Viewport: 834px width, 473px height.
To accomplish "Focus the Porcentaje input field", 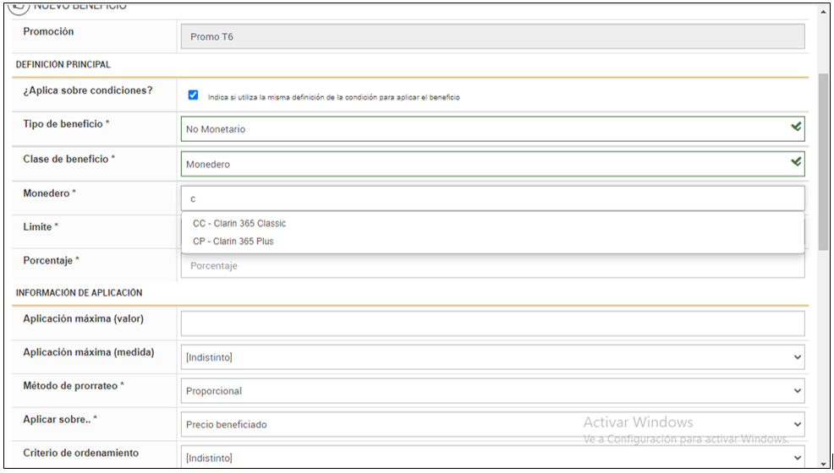I will click(x=492, y=266).
